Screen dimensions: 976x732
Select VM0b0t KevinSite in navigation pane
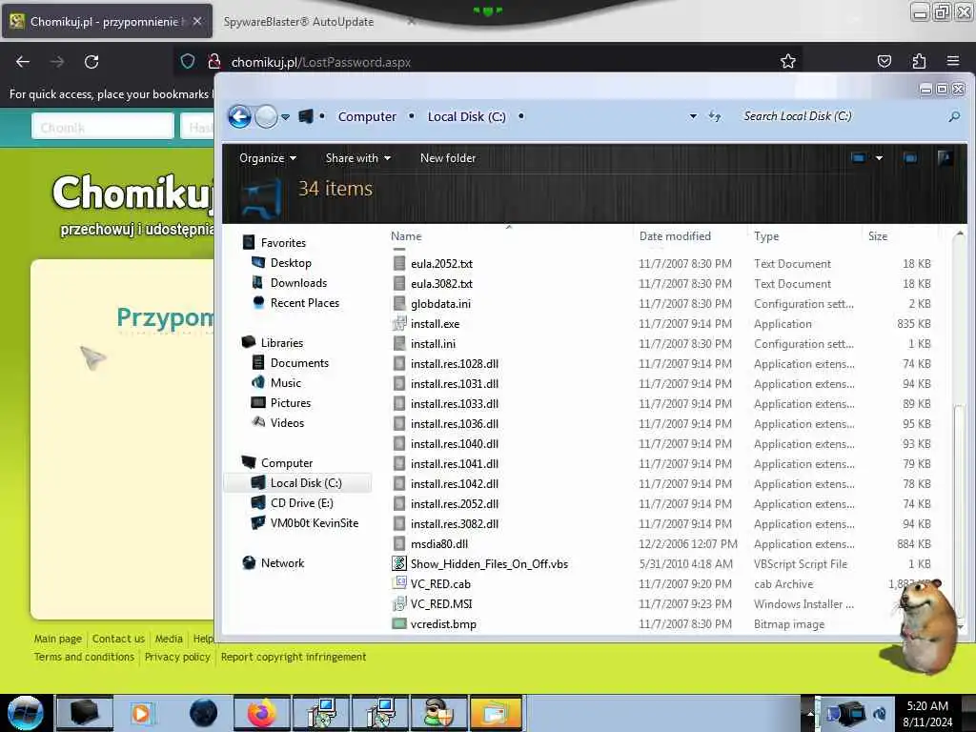point(315,523)
